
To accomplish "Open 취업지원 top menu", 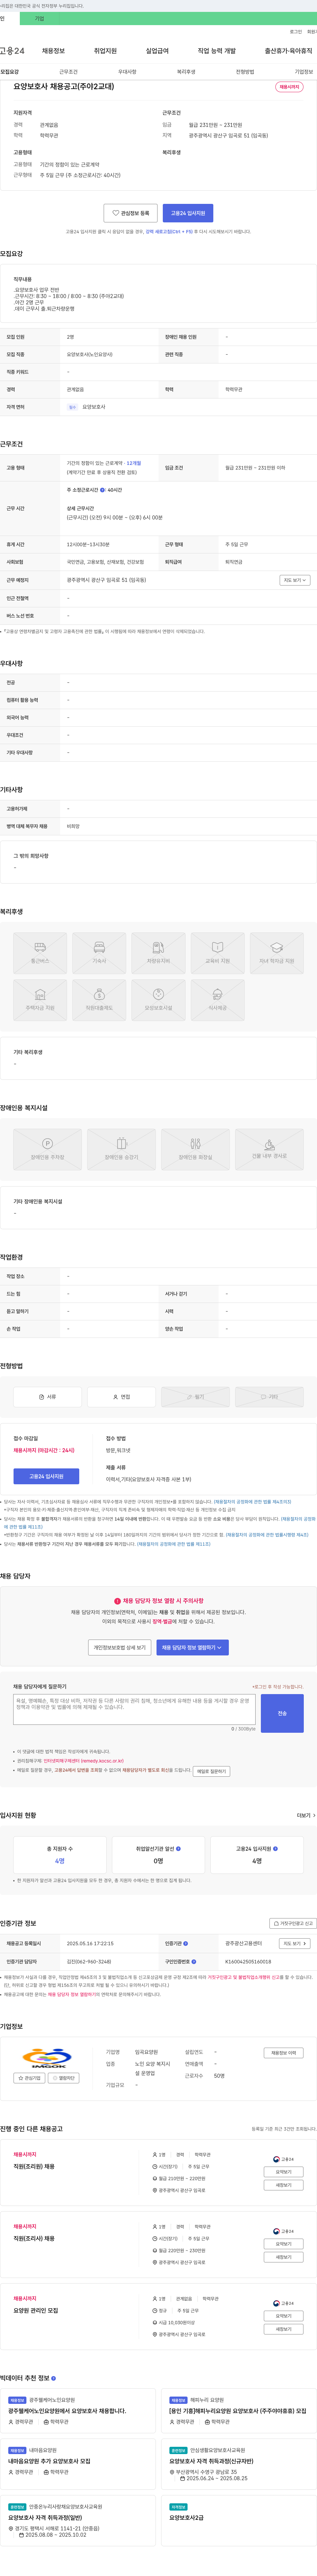I will [x=105, y=51].
